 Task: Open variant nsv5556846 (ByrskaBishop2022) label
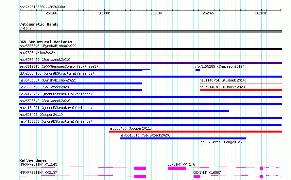(x=48, y=46)
